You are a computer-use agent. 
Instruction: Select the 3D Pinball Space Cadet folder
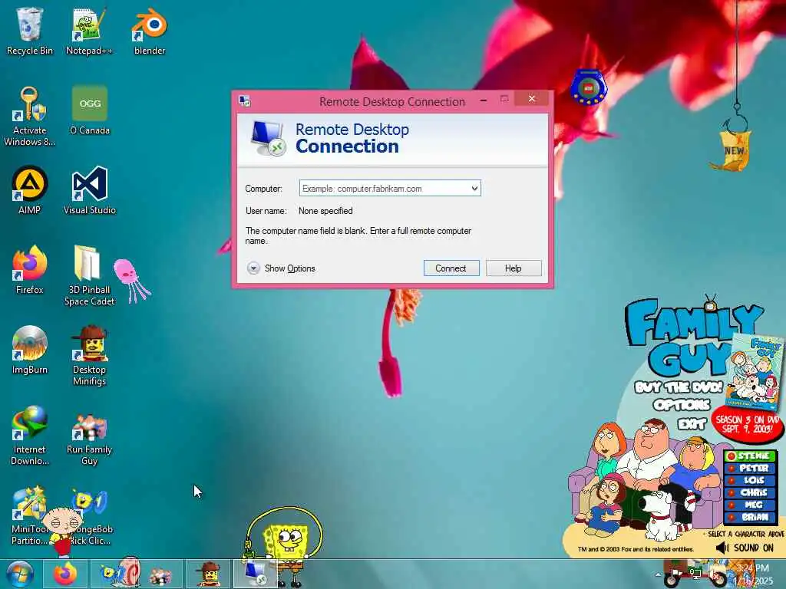tap(89, 276)
